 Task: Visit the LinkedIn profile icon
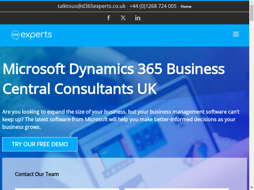[138, 18]
